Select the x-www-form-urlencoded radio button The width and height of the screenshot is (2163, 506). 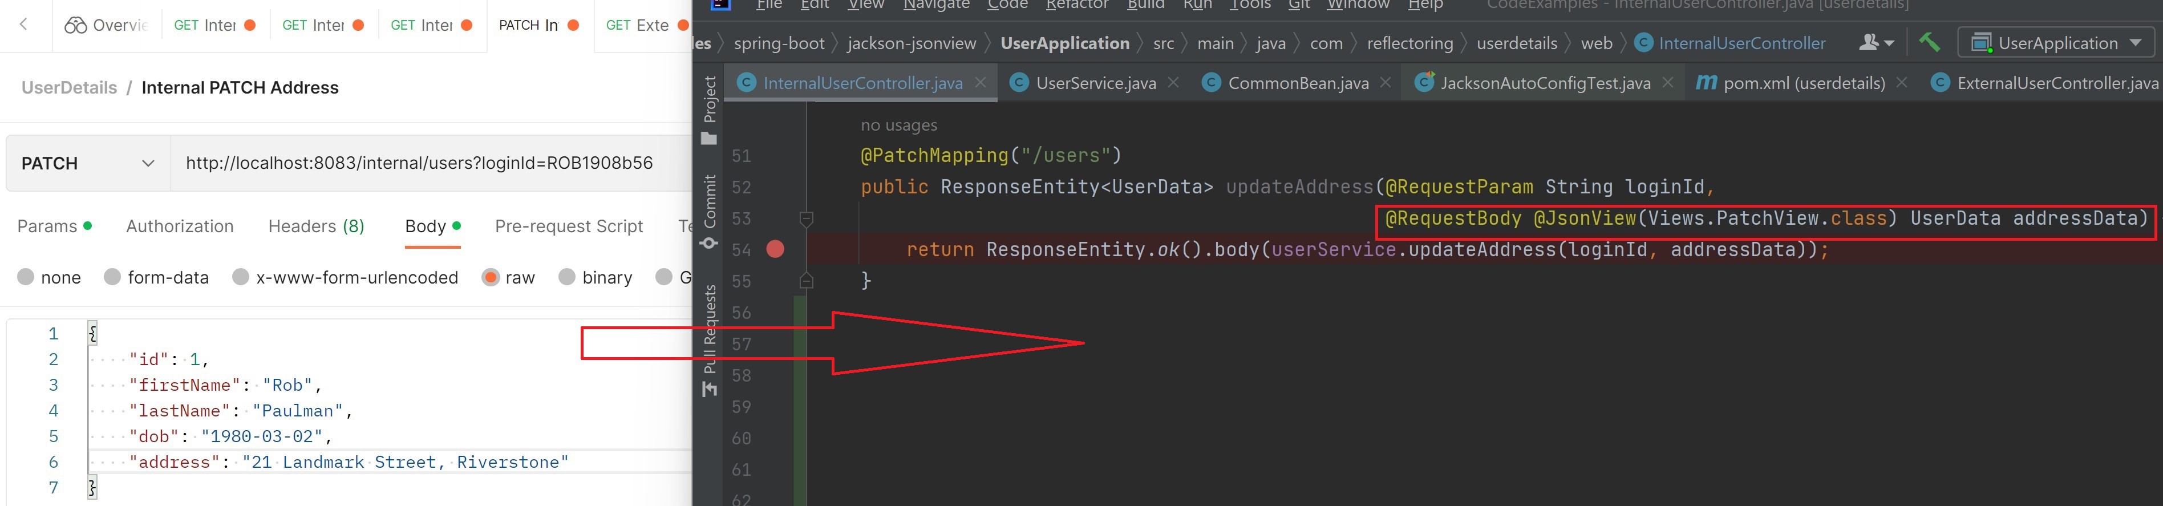coord(241,277)
